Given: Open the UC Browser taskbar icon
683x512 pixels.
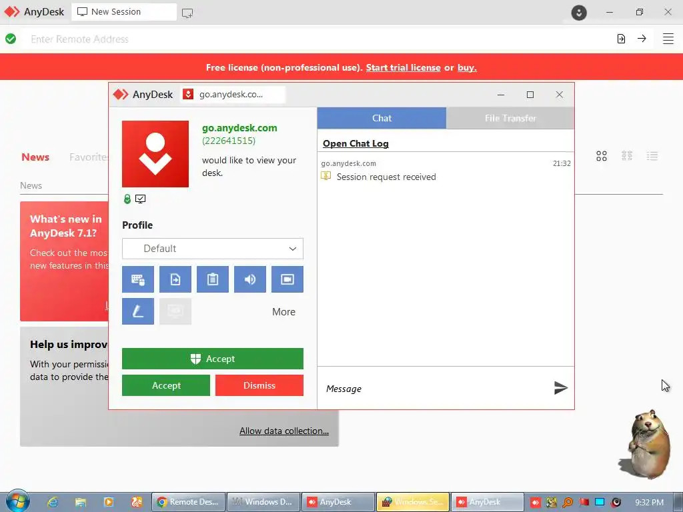Looking at the screenshot, I should click(x=137, y=502).
